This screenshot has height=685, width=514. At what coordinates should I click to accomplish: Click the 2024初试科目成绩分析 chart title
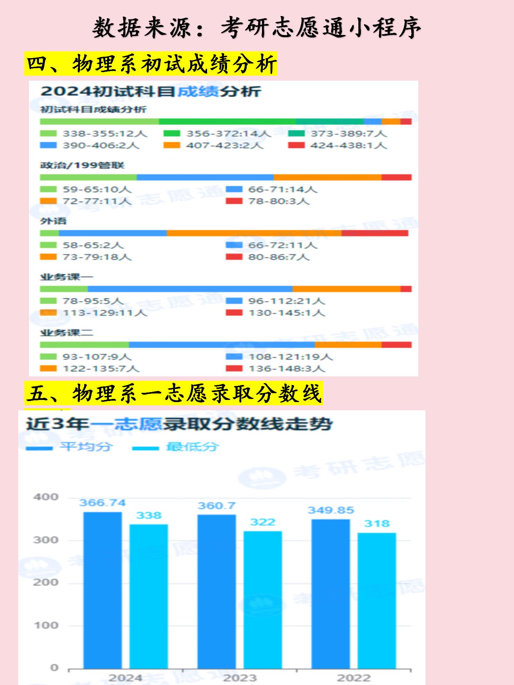151,92
